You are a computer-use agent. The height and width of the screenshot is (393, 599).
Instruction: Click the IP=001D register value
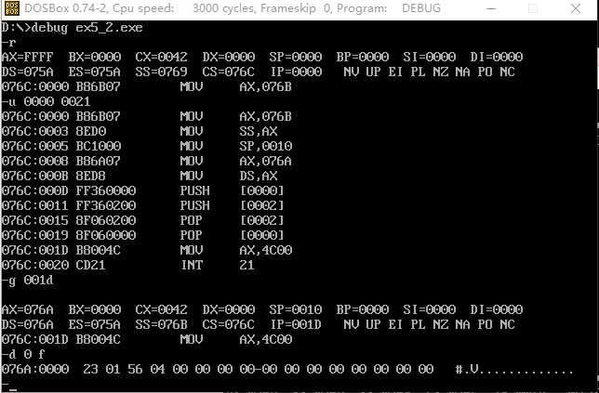pos(296,324)
